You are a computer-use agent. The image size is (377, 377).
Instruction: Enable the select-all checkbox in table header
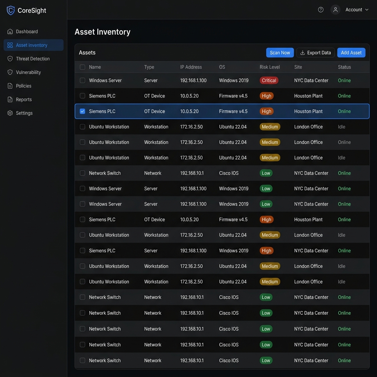point(82,67)
